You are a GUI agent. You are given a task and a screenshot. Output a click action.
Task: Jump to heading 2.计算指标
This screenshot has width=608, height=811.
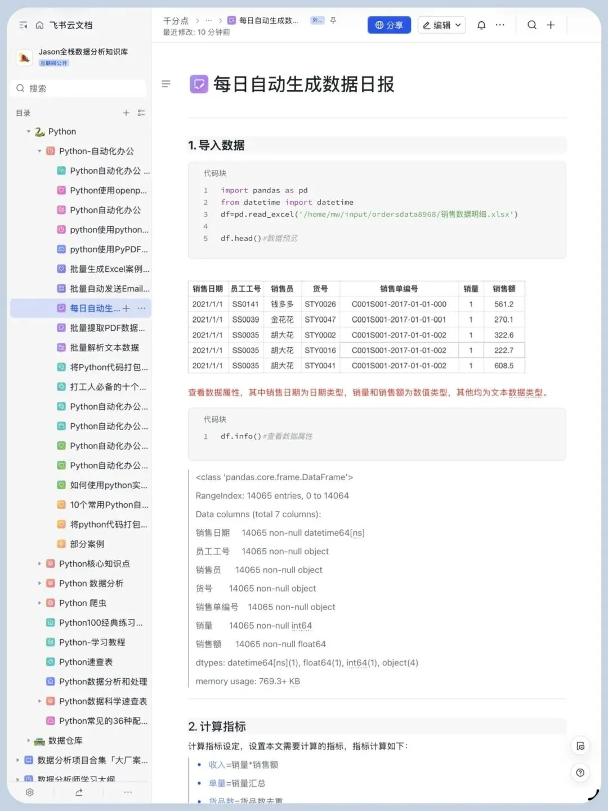click(x=217, y=727)
